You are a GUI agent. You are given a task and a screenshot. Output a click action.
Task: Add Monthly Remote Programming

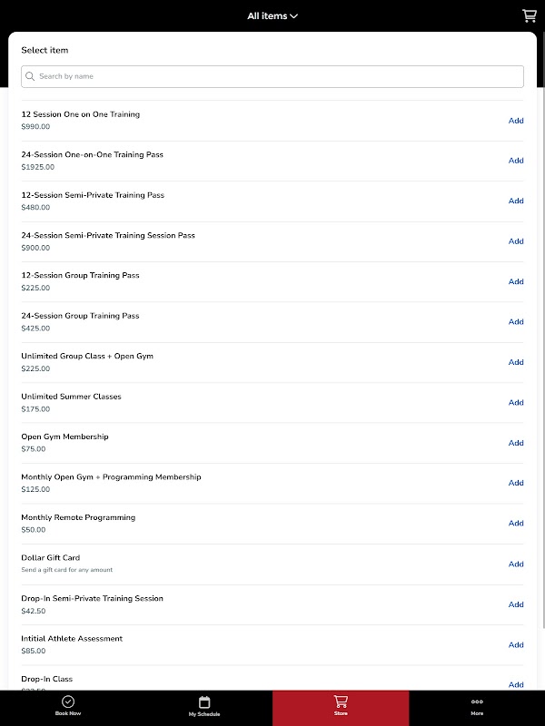[x=516, y=523]
